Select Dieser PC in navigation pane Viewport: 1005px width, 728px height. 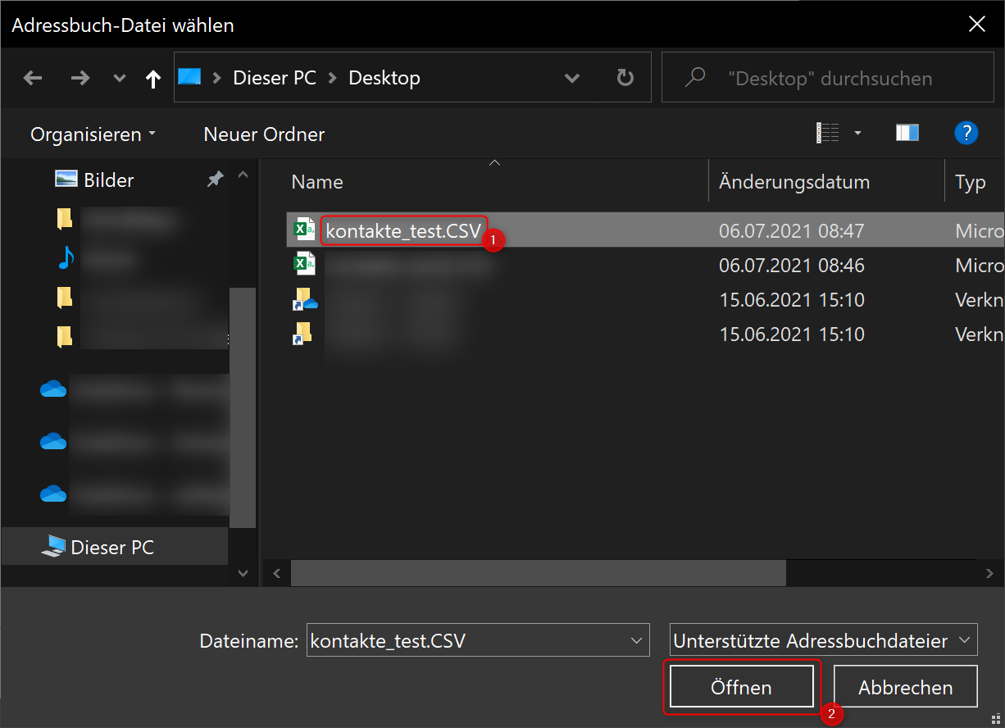pyautogui.click(x=112, y=547)
